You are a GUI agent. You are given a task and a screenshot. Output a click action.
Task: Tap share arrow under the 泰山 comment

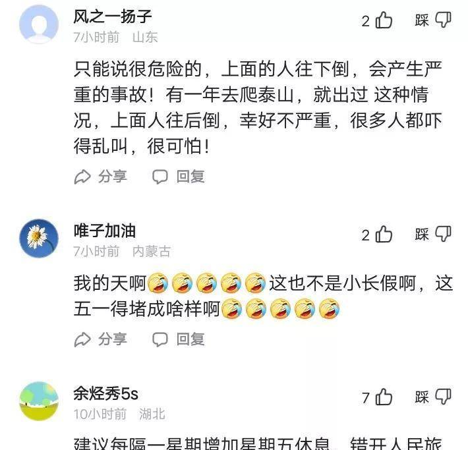(x=82, y=177)
